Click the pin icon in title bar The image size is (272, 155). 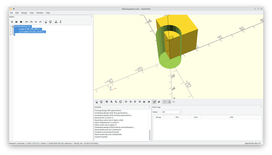click(14, 9)
